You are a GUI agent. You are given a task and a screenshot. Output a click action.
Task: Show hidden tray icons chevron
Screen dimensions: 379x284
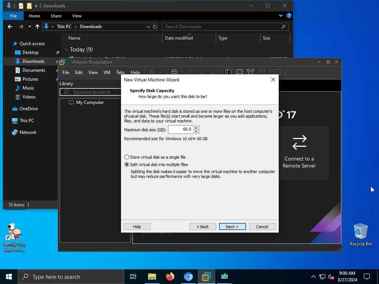coord(313,277)
